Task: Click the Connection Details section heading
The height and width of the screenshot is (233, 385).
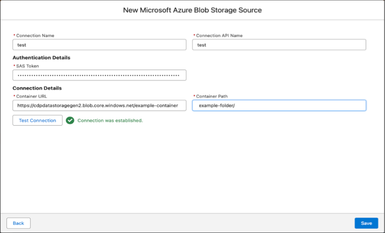Action: (37, 88)
